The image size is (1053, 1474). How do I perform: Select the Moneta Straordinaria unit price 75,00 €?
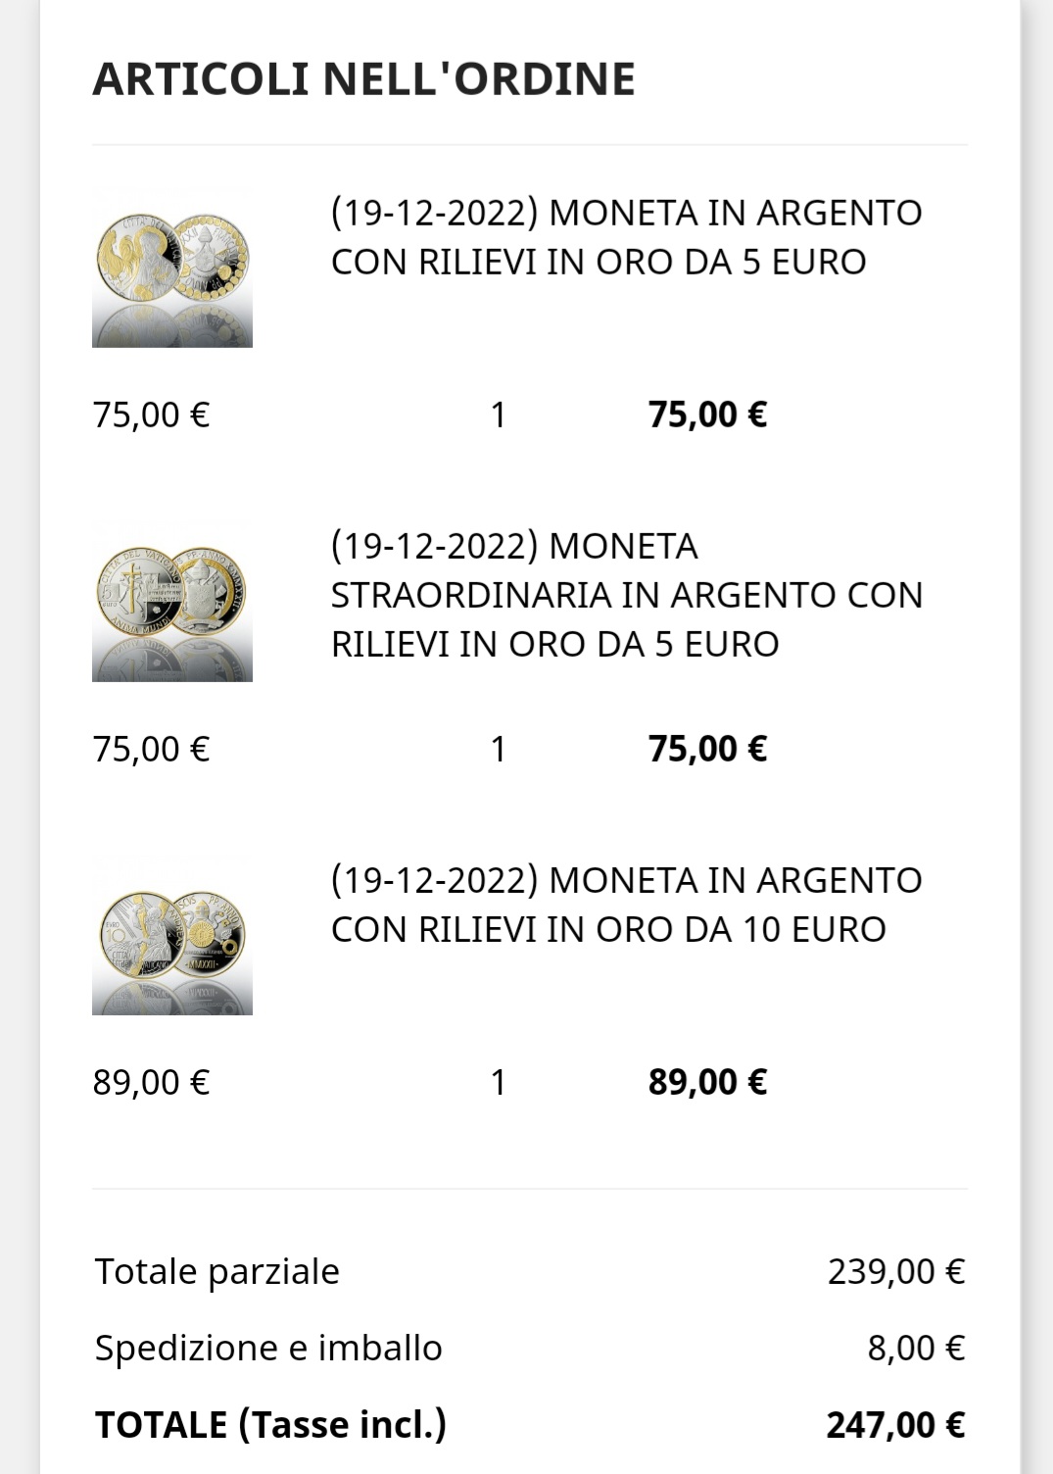[x=152, y=749]
